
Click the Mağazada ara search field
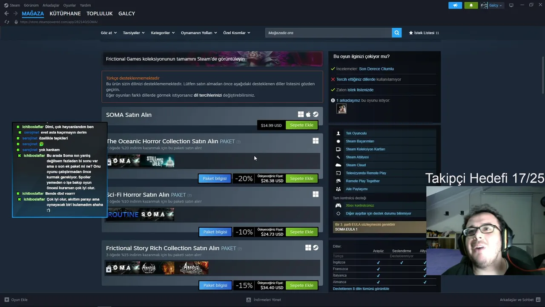(x=328, y=33)
